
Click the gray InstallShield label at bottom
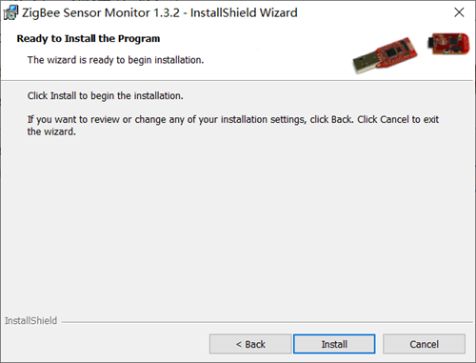tap(30, 320)
